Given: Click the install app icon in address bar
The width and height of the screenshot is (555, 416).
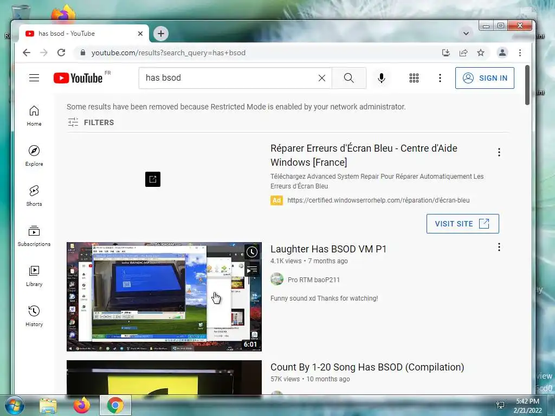Looking at the screenshot, I should click(446, 53).
